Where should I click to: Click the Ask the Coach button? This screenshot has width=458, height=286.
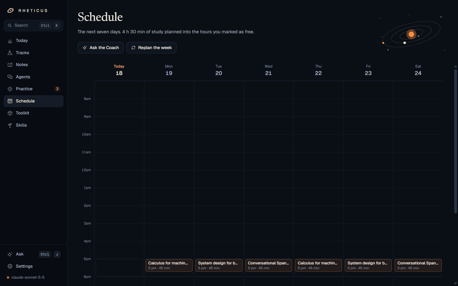click(101, 48)
